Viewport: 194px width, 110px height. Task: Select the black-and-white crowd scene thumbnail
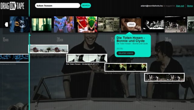point(176,24)
